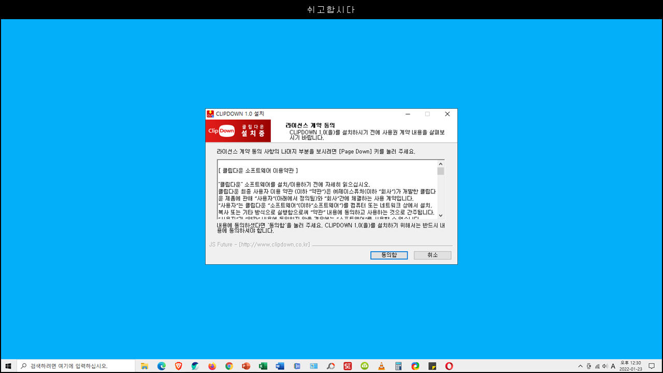Image resolution: width=663 pixels, height=373 pixels.
Task: Open Calculator from taskbar
Action: 398,366
